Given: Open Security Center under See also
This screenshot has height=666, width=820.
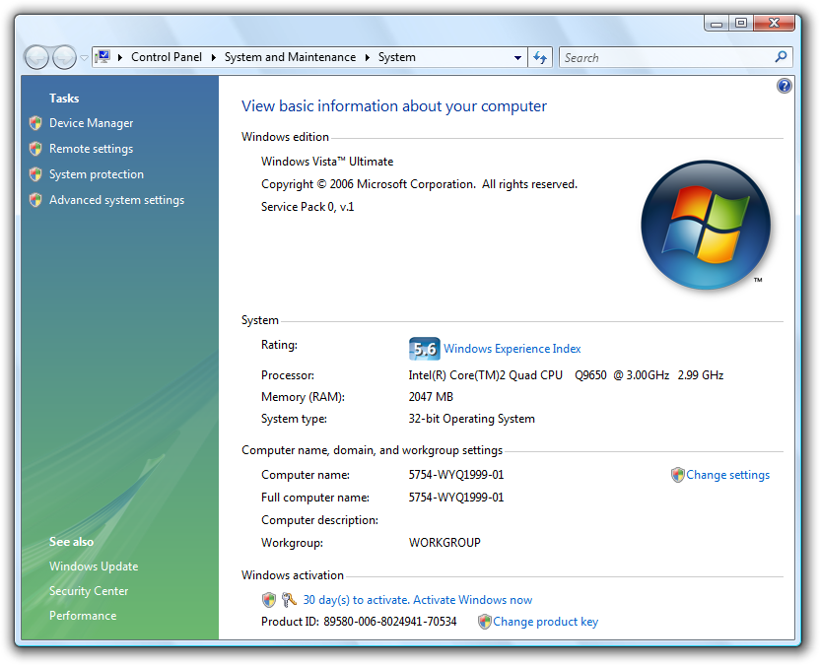Looking at the screenshot, I should 89,591.
